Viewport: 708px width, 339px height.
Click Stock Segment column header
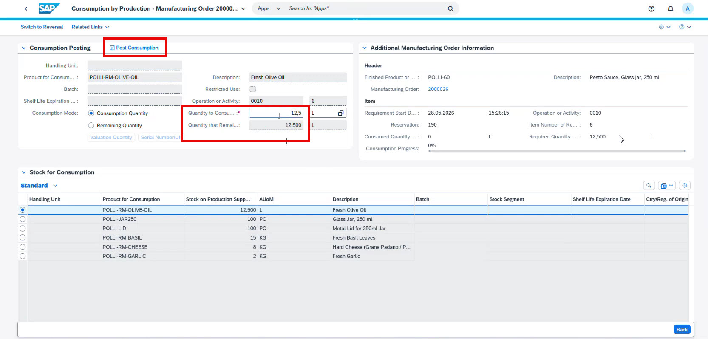coord(529,199)
